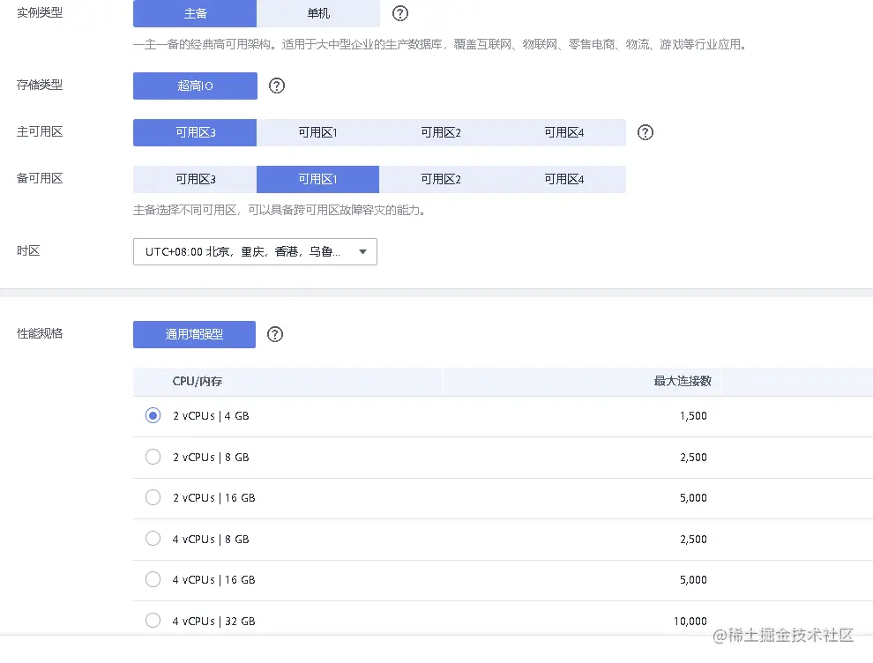
Task: Select 4 vCPUs | 32 GB radio button
Action: (153, 621)
